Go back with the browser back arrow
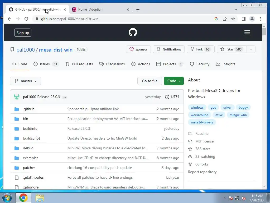 (9, 19)
